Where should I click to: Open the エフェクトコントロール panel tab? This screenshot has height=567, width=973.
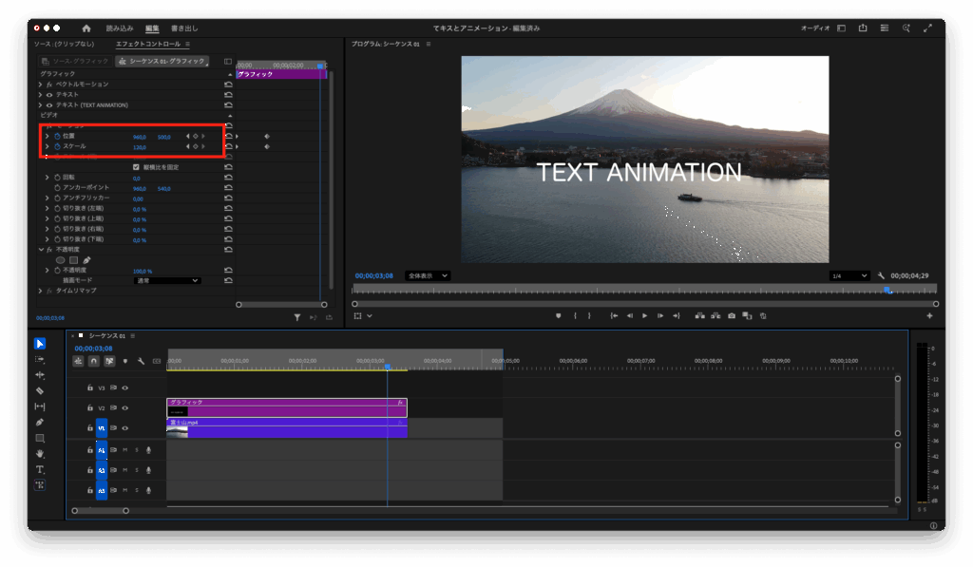coord(146,45)
